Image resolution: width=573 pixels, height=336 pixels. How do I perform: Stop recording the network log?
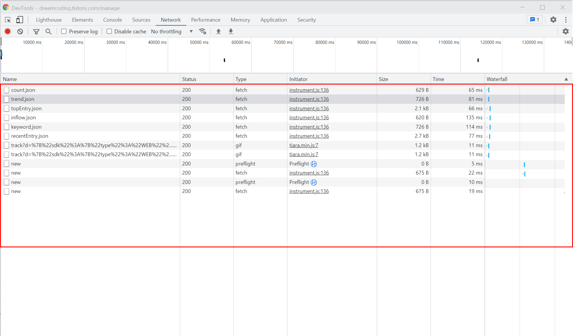(x=8, y=31)
